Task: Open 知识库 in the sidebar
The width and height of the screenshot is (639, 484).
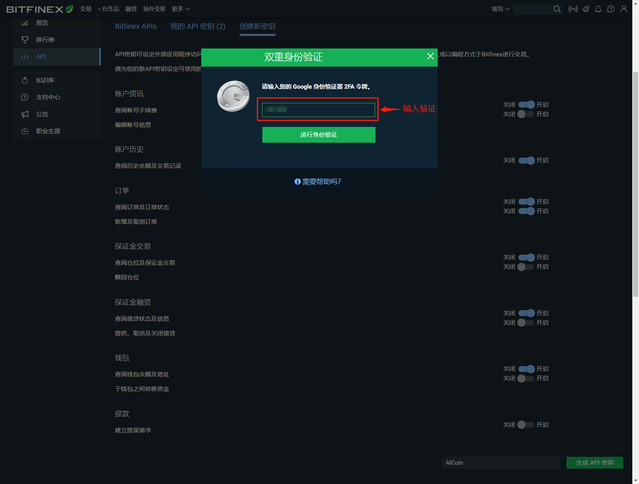Action: [57, 80]
